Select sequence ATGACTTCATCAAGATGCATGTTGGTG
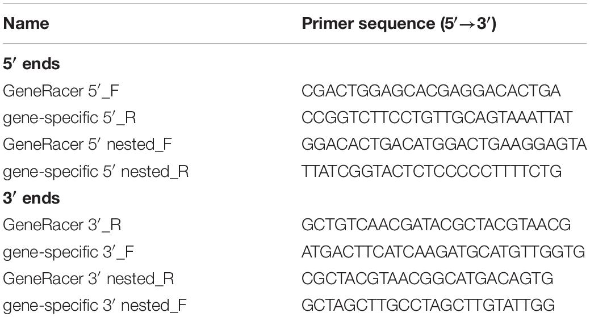590x317 pixels. pos(443,252)
